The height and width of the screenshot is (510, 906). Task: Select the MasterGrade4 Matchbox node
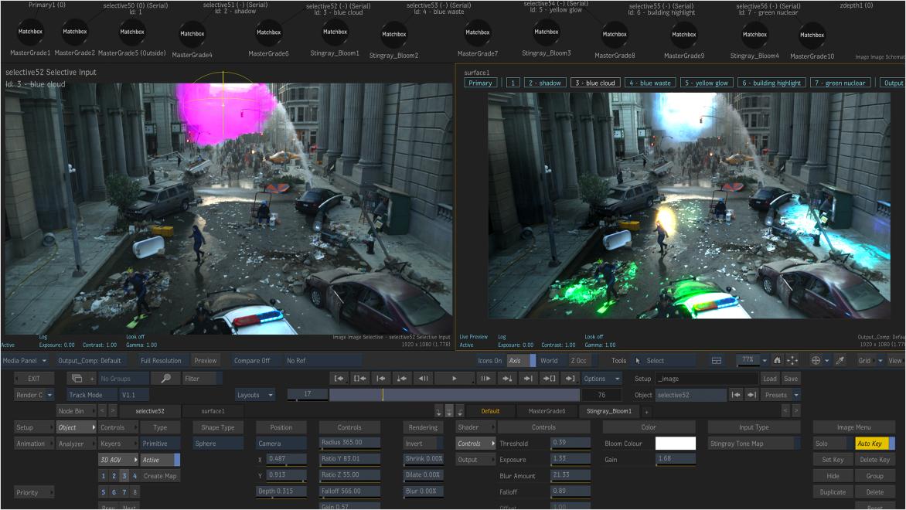192,34
